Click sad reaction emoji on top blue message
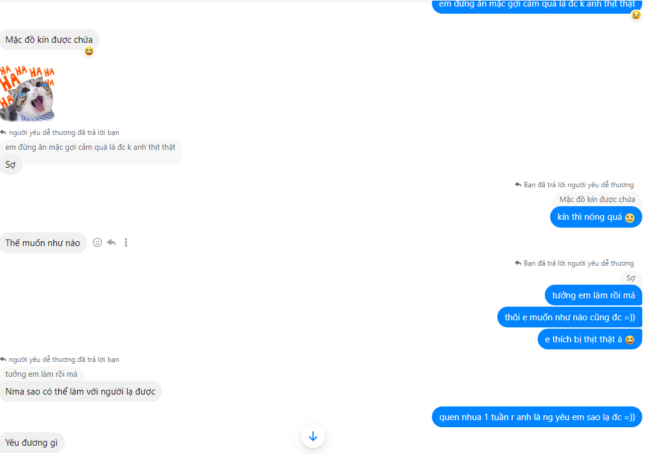The width and height of the screenshot is (647, 454). (636, 15)
